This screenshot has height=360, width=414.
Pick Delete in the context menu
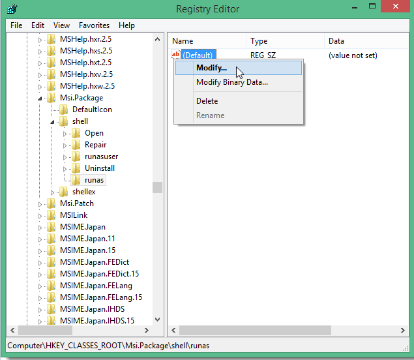(x=207, y=101)
